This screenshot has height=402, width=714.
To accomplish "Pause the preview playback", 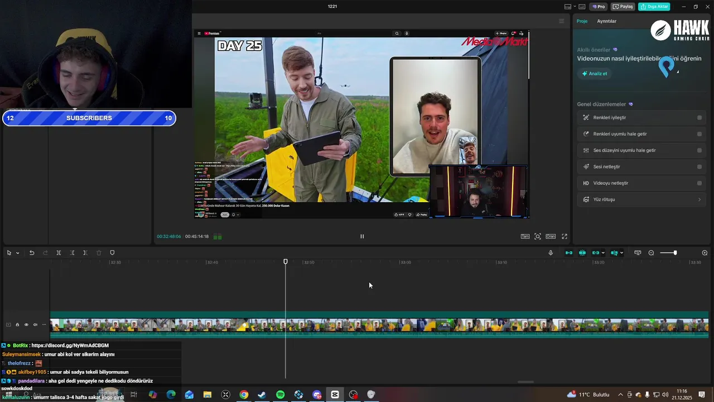I will (x=362, y=236).
